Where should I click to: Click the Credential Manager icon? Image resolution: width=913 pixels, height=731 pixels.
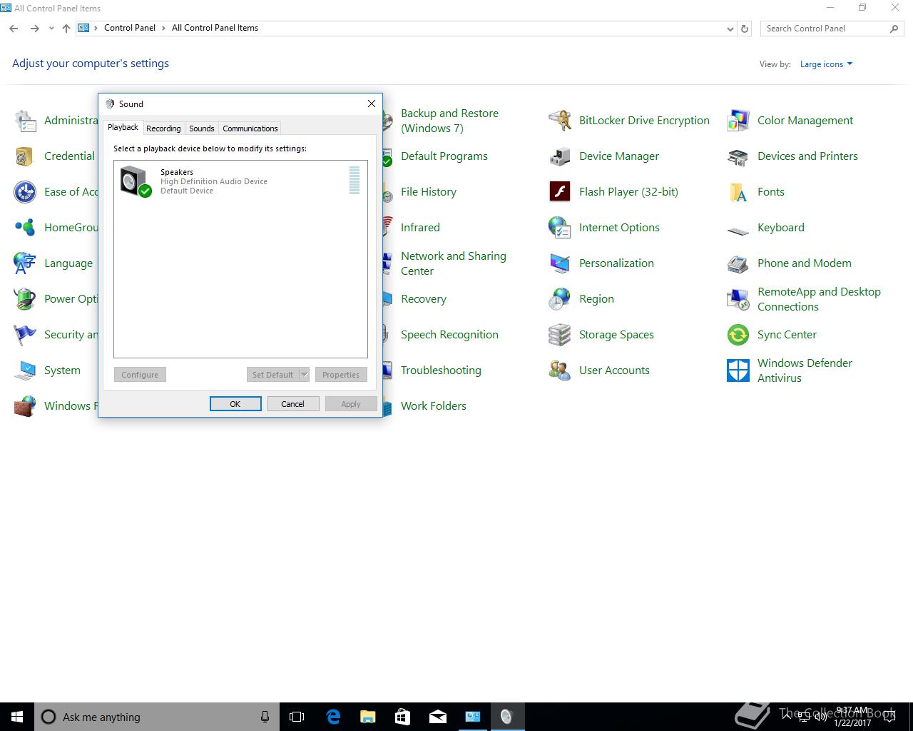coord(25,156)
